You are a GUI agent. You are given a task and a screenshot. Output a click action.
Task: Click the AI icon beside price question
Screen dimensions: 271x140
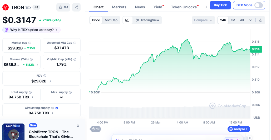[x=7, y=30]
